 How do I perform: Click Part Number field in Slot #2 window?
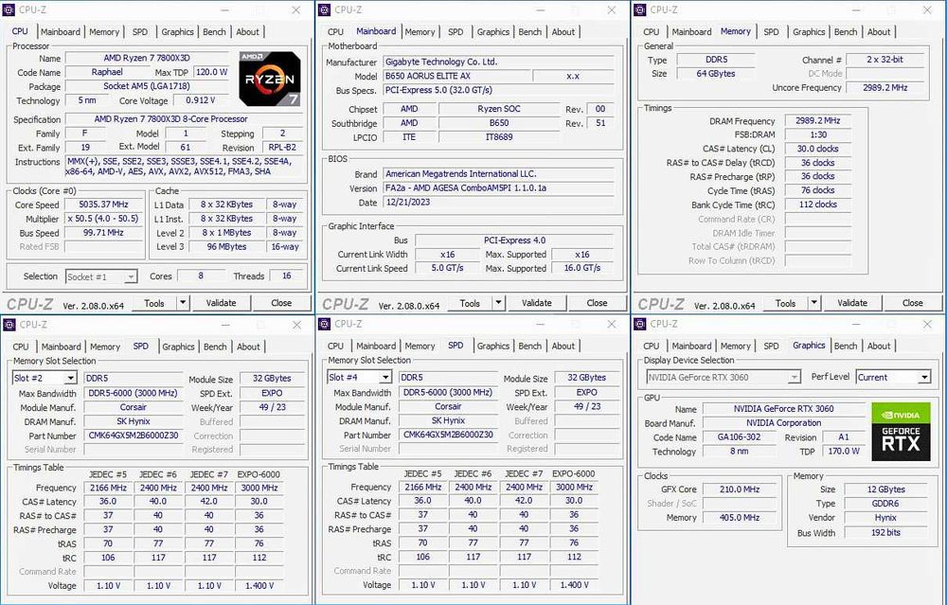point(134,436)
